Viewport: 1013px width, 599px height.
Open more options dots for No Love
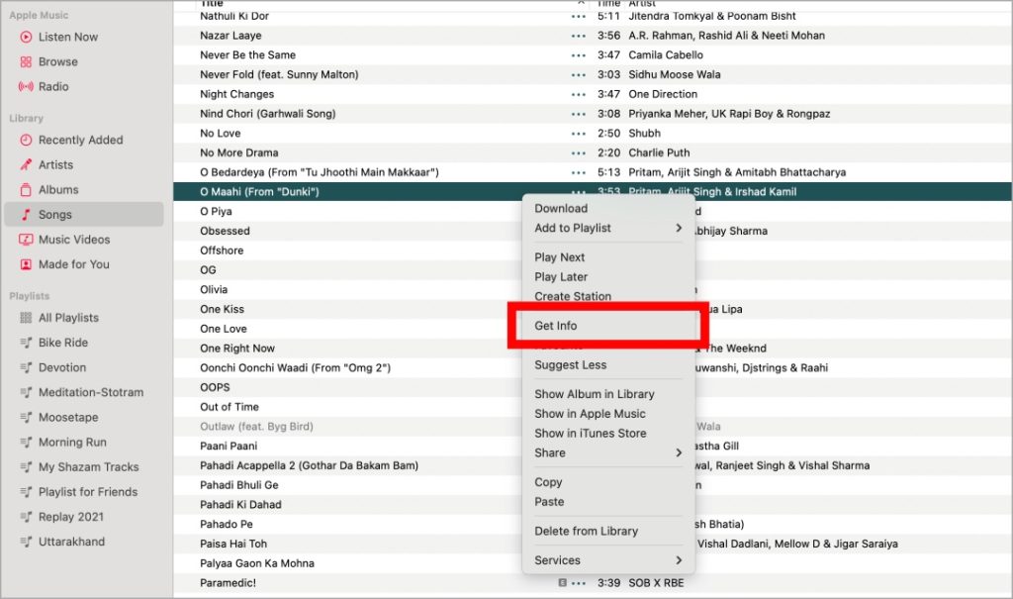point(578,134)
